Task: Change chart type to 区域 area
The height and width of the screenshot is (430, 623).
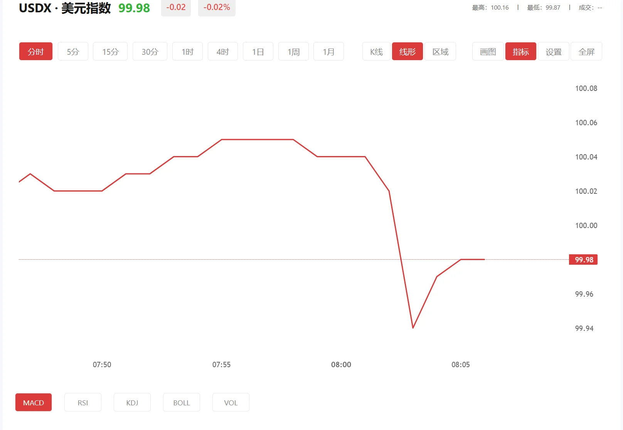Action: tap(440, 52)
